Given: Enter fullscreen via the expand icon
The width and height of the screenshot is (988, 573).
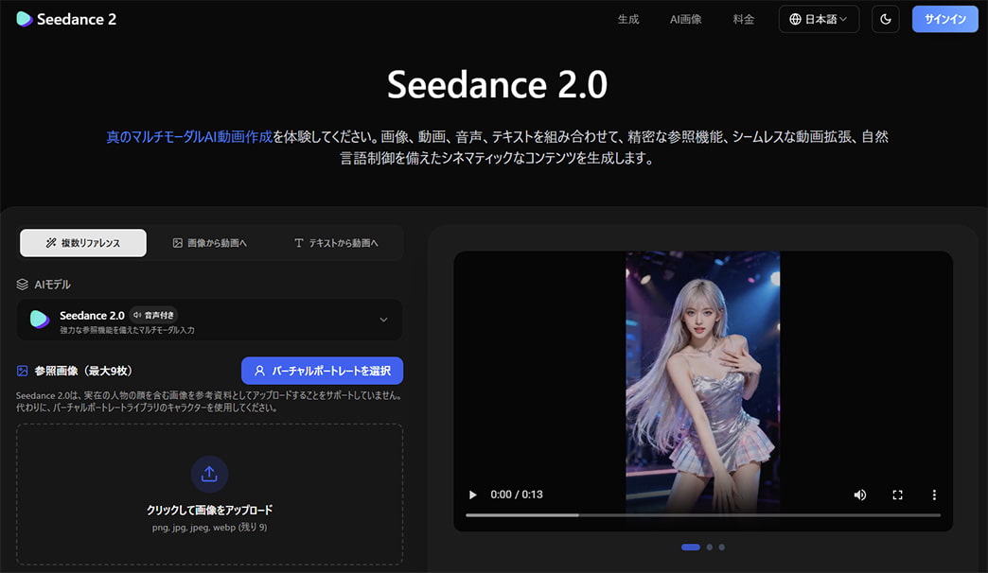Looking at the screenshot, I should coord(896,494).
